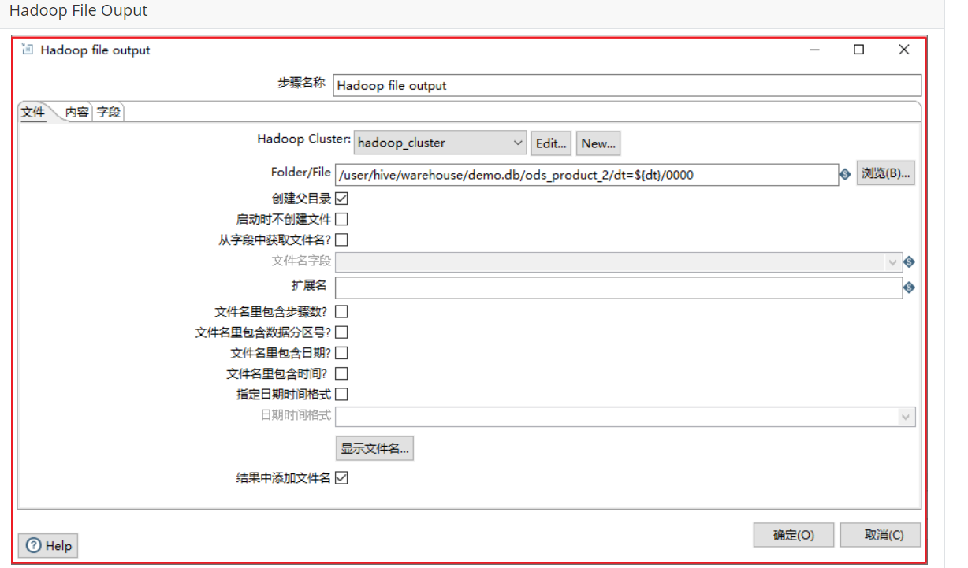Check the 文件名里包含时间? box

coord(341,373)
